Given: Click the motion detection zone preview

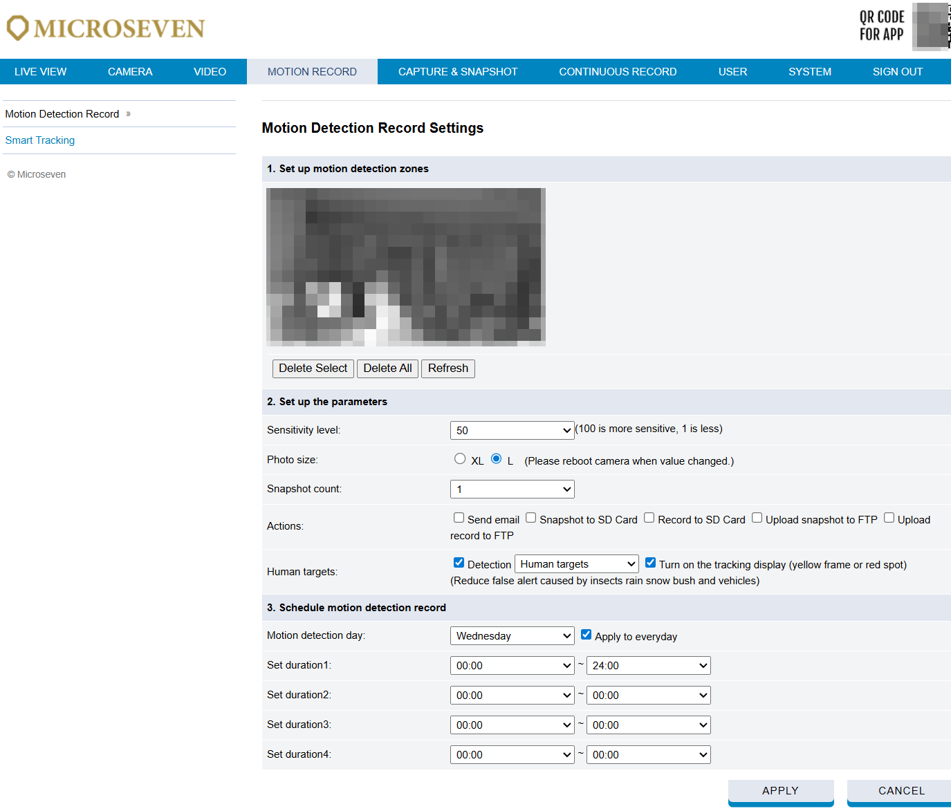Looking at the screenshot, I should pyautogui.click(x=406, y=267).
